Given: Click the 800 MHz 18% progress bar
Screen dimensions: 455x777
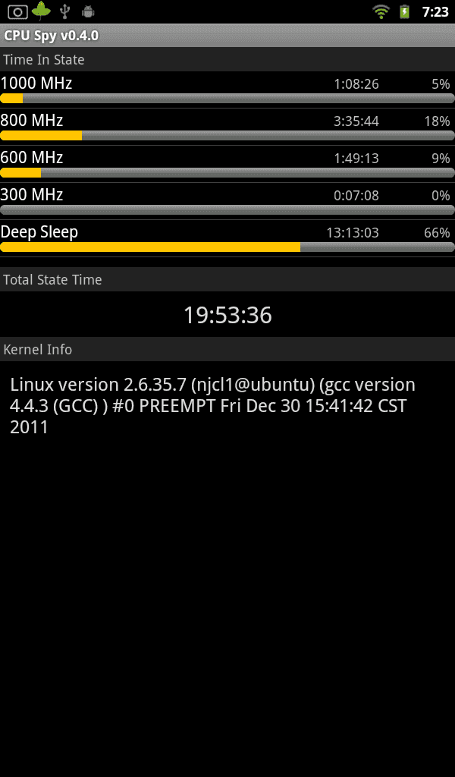Looking at the screenshot, I should coord(227,135).
